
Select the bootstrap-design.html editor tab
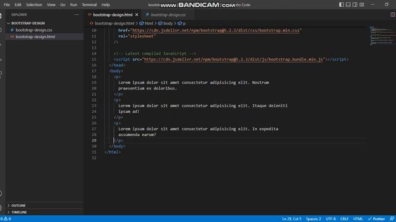click(113, 15)
